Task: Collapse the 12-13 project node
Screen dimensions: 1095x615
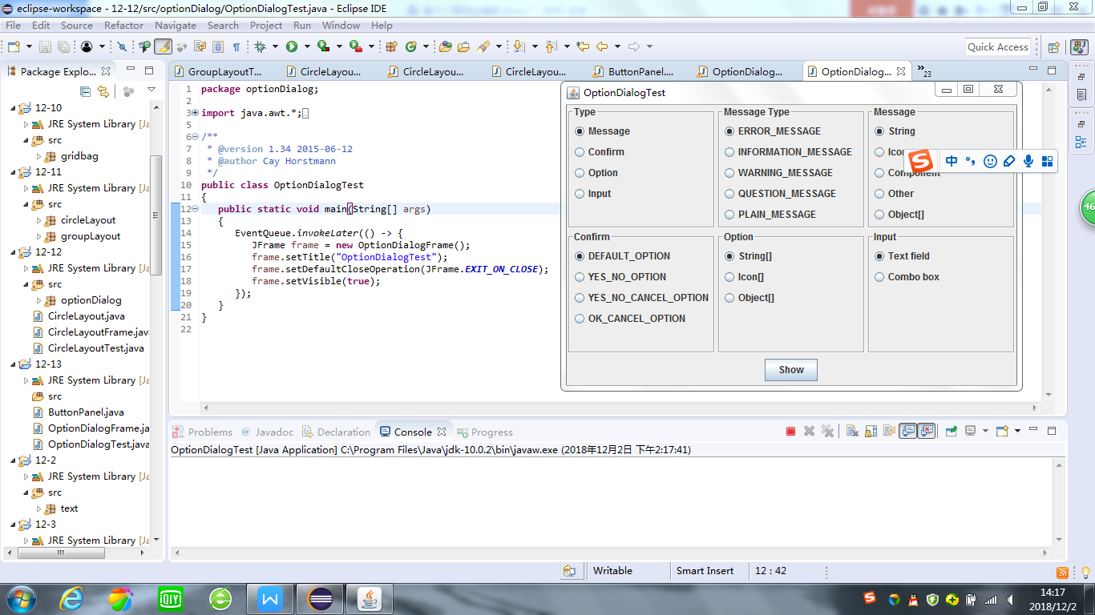Action: coord(14,364)
